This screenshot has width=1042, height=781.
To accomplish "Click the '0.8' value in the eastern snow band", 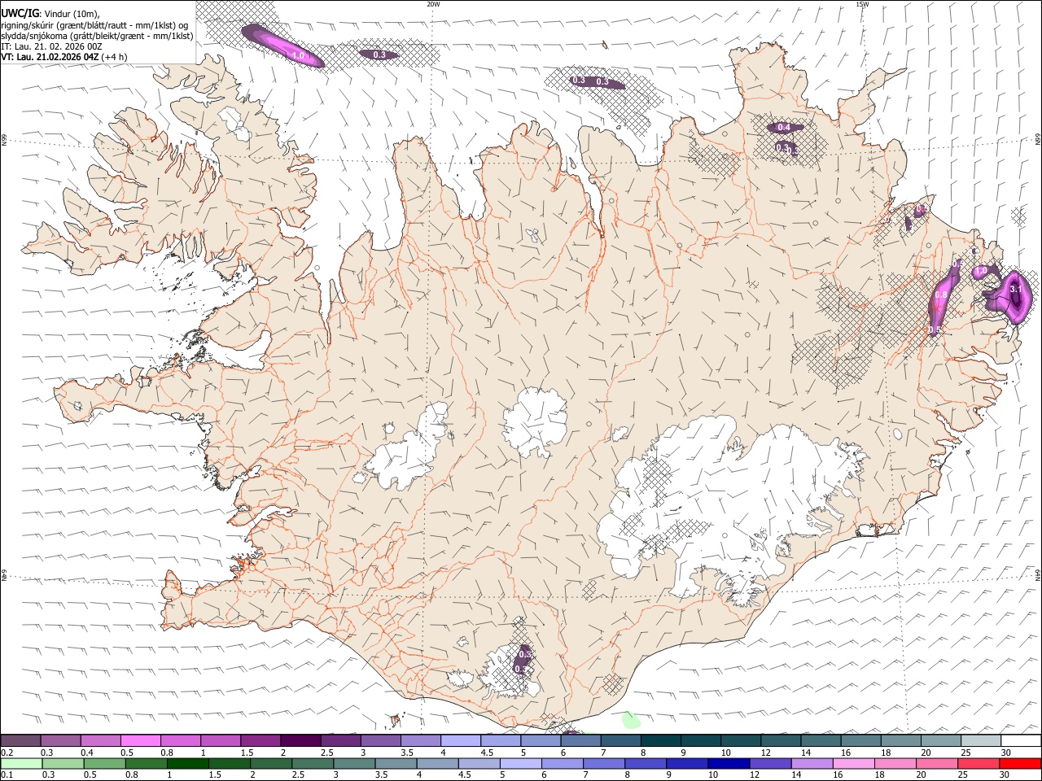I will (941, 295).
